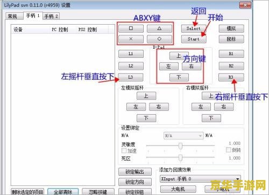Screen dimensions: 269x195
Task: Click the Triangle (△) face button
Action: click(x=159, y=28)
